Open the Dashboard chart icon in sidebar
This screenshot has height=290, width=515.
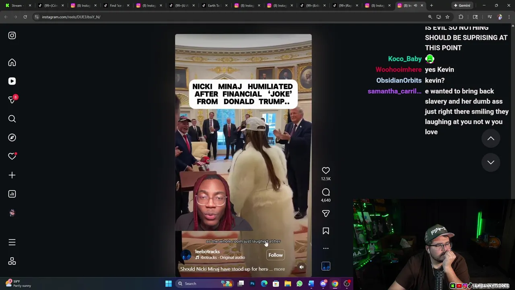pyautogui.click(x=12, y=194)
